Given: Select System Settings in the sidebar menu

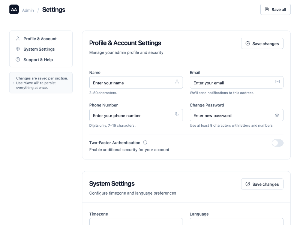Looking at the screenshot, I should pyautogui.click(x=39, y=49).
